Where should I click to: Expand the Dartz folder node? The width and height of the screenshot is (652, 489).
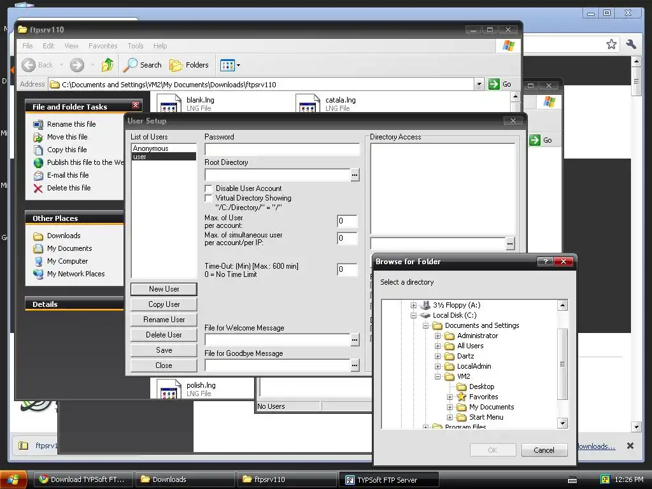[x=437, y=357]
